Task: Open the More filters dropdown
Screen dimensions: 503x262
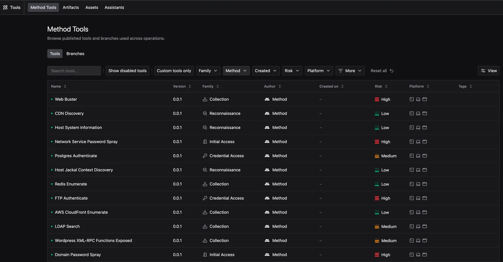Action: (350, 71)
